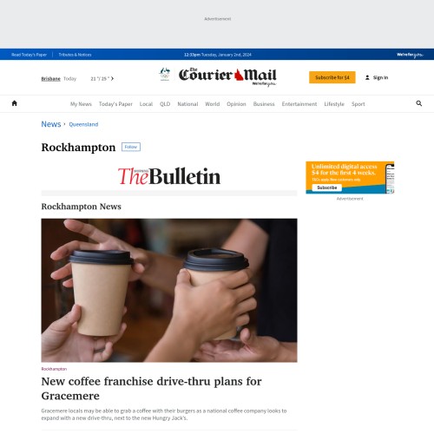434x434 pixels.
Task: Open the Today's Paper menu item
Action: (115, 104)
